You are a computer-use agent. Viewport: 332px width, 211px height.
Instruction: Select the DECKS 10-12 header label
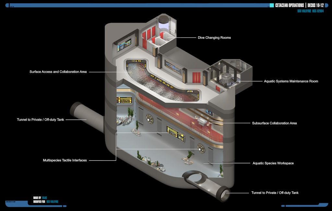[315, 5]
